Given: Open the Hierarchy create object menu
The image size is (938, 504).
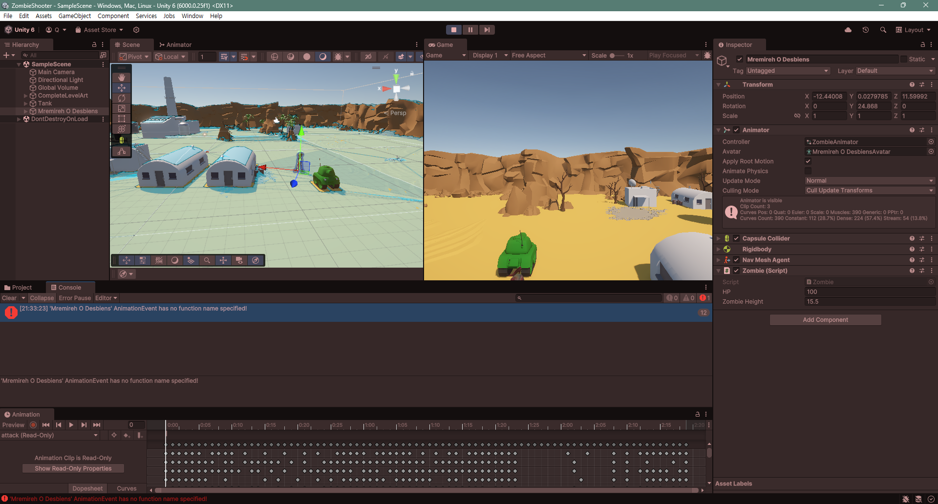Looking at the screenshot, I should click(9, 55).
